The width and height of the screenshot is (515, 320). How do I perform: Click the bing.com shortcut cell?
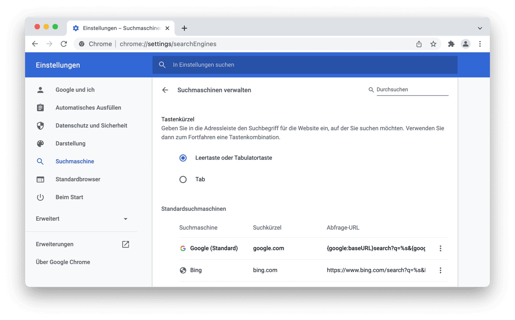[x=265, y=271]
